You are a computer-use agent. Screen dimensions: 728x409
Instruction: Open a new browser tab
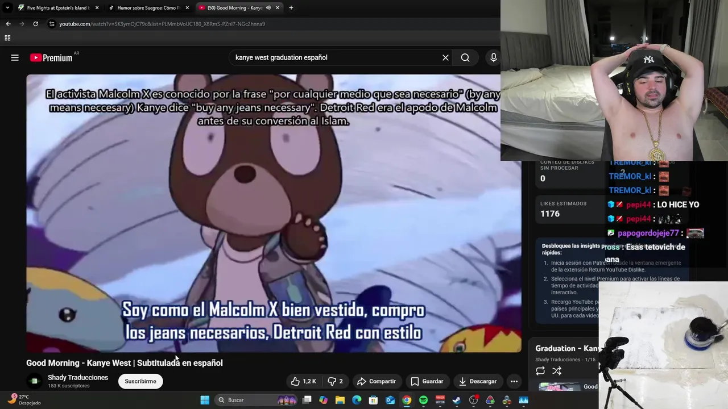coord(291,7)
